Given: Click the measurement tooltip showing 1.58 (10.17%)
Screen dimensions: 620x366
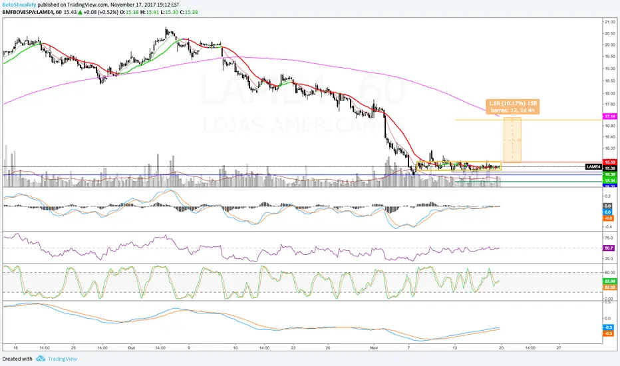Looking at the screenshot, I should (x=512, y=107).
